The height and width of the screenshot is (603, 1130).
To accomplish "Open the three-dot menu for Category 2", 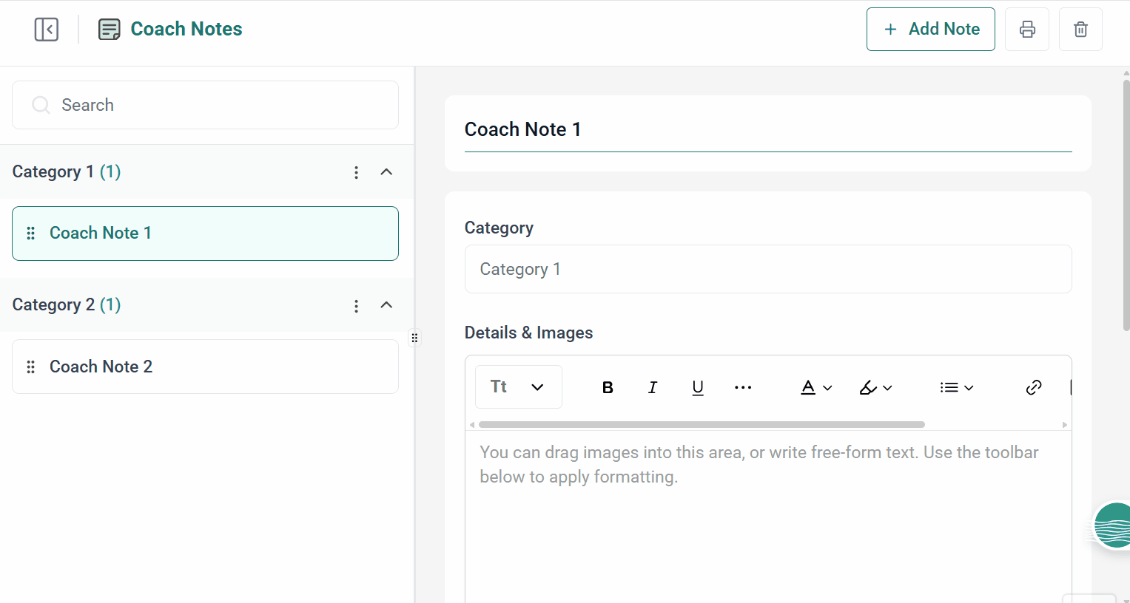I will tap(356, 305).
